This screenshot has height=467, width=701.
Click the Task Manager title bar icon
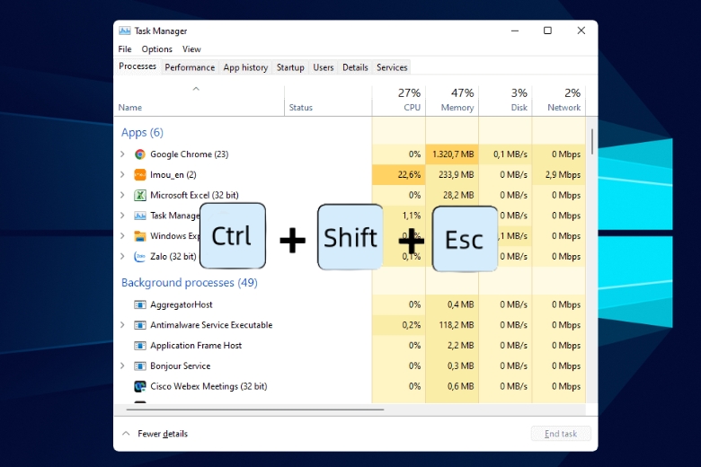(125, 31)
